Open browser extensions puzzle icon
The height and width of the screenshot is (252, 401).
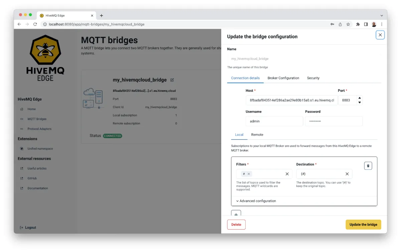tap(358, 24)
